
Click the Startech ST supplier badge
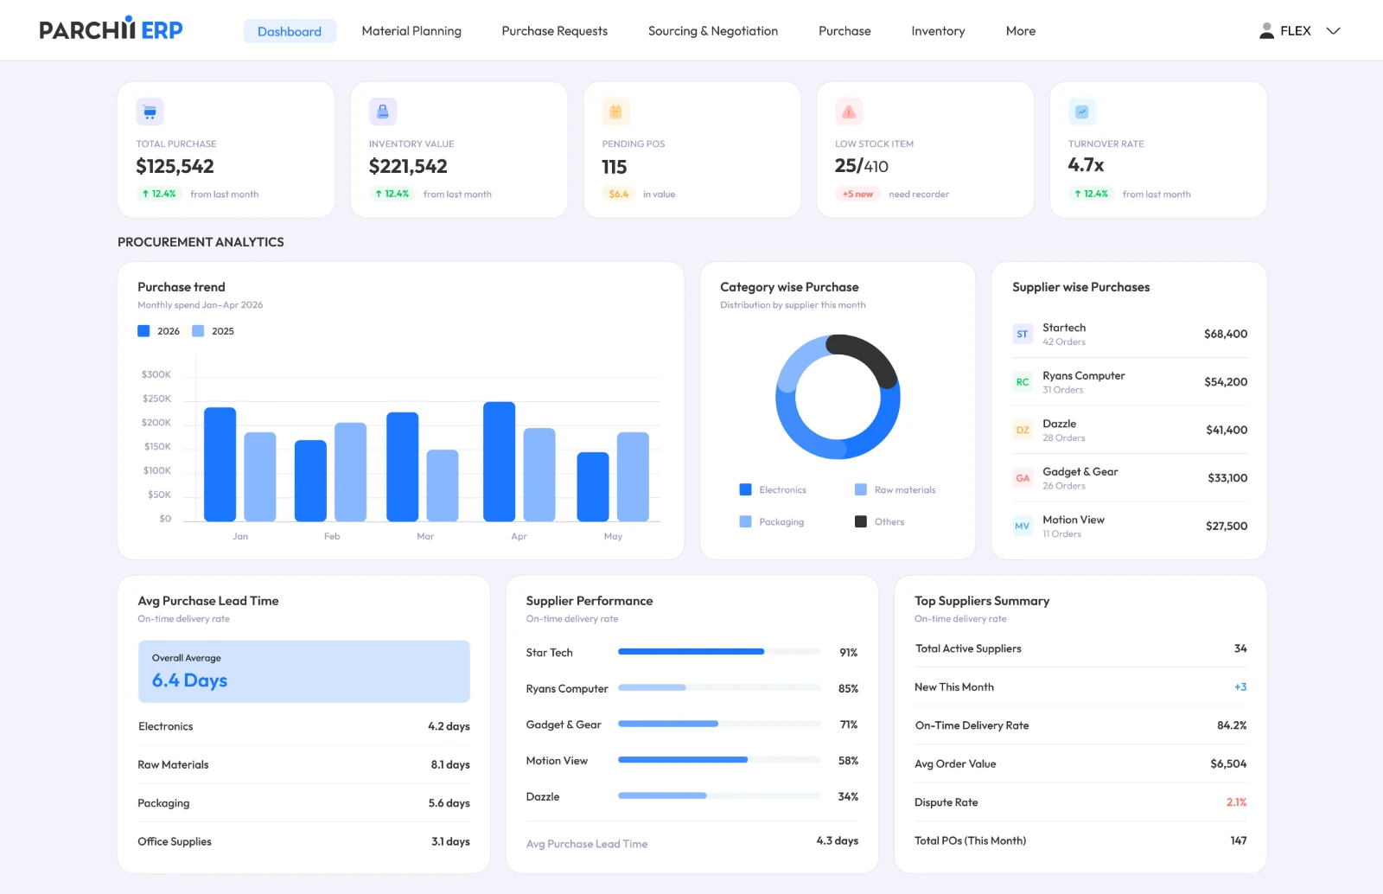(1023, 334)
